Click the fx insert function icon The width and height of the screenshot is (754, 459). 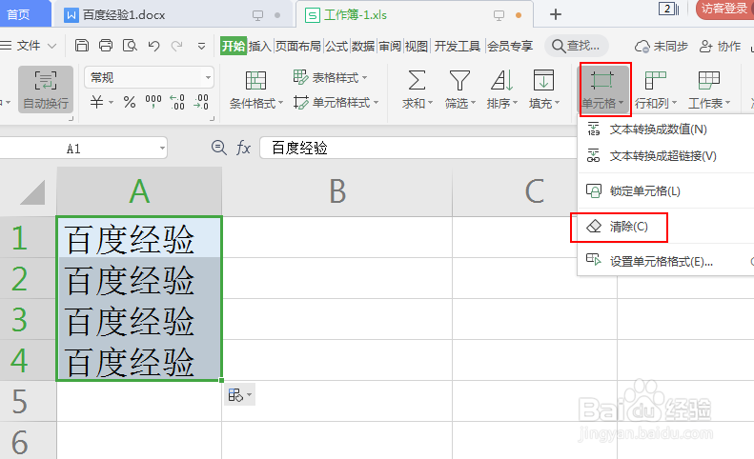coord(243,148)
